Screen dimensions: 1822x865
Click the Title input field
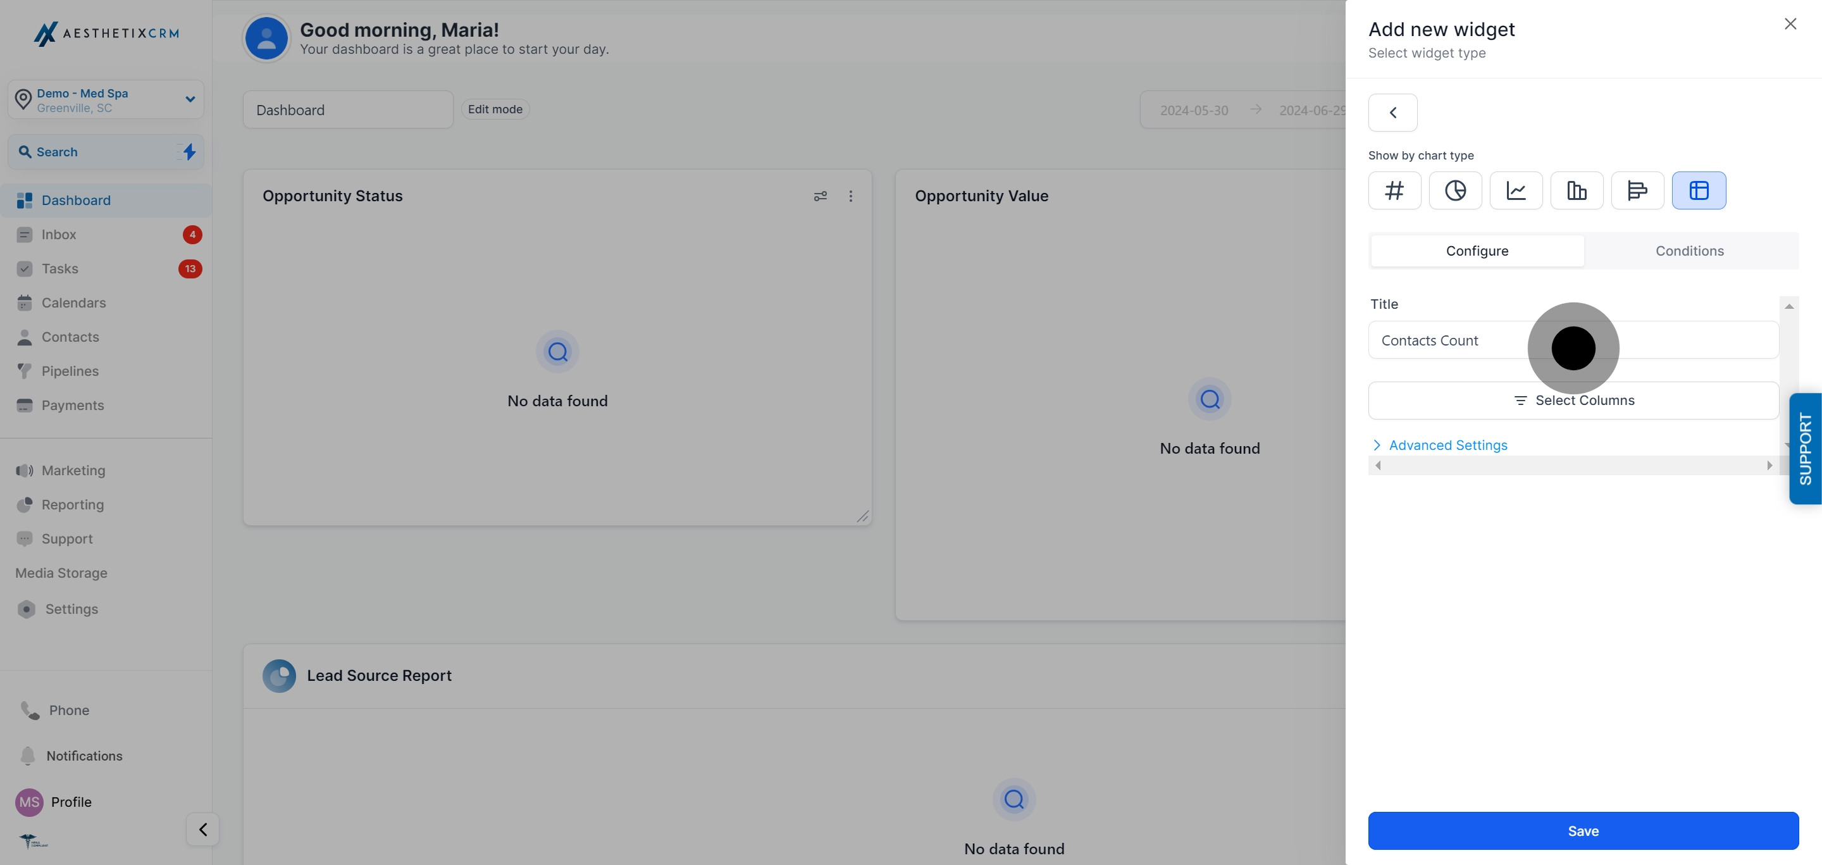1450,340
